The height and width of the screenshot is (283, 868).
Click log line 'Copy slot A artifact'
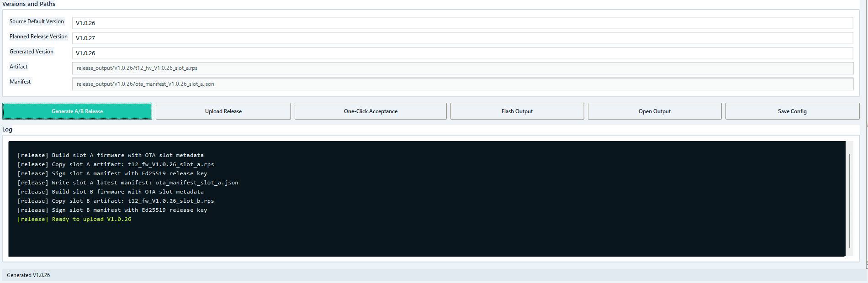coord(116,164)
